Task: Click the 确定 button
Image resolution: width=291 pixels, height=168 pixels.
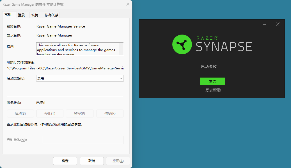Action: point(65,161)
